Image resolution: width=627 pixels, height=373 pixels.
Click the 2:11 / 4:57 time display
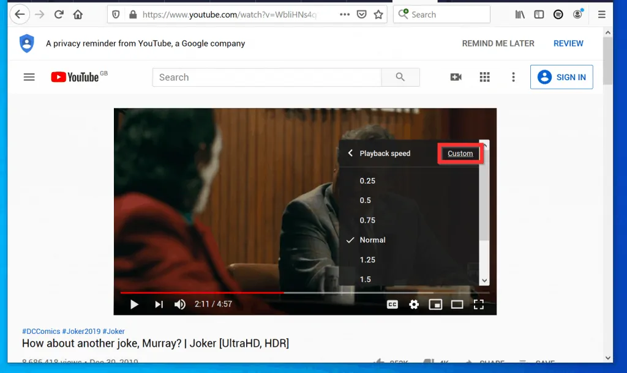[213, 305]
